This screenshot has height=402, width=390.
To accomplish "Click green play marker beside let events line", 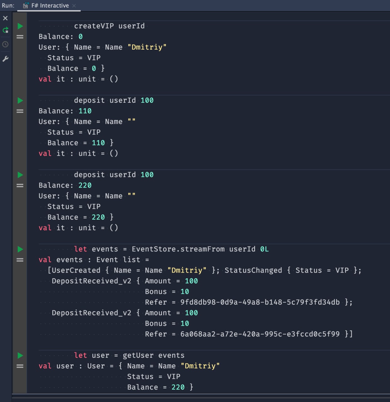I will (x=20, y=249).
